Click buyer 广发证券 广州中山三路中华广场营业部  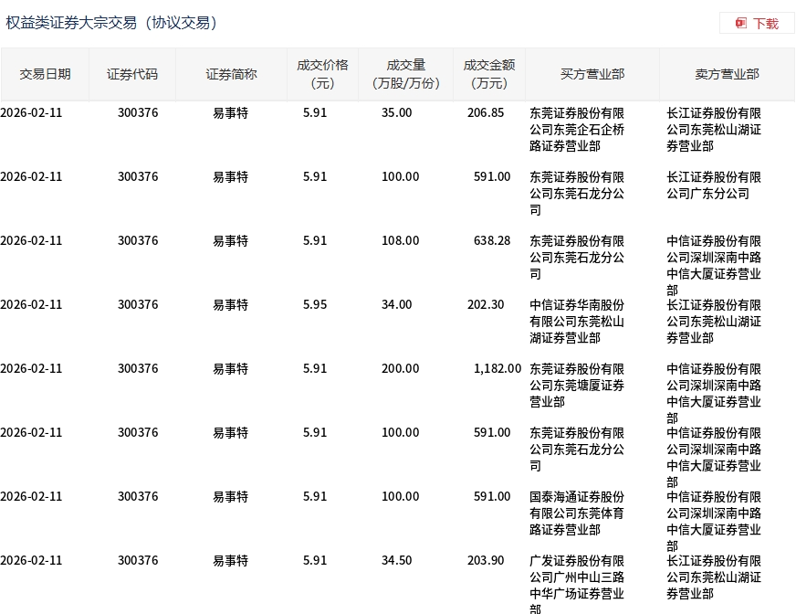coord(577,585)
